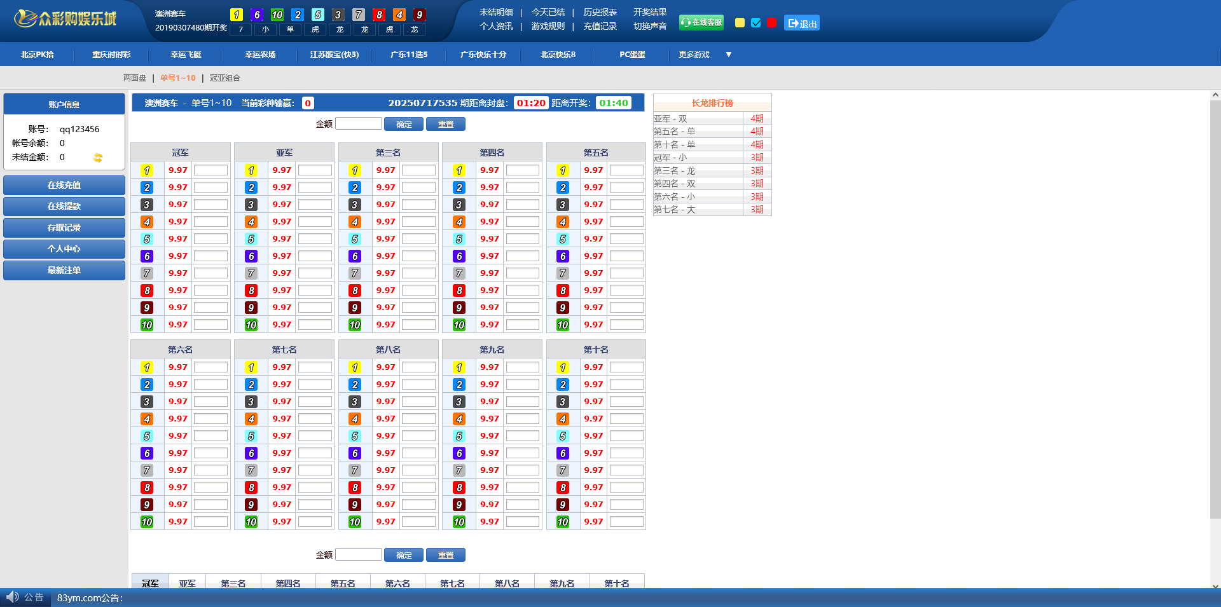The width and height of the screenshot is (1221, 607).
Task: Click the top 金额 amount input field
Action: coord(358,124)
